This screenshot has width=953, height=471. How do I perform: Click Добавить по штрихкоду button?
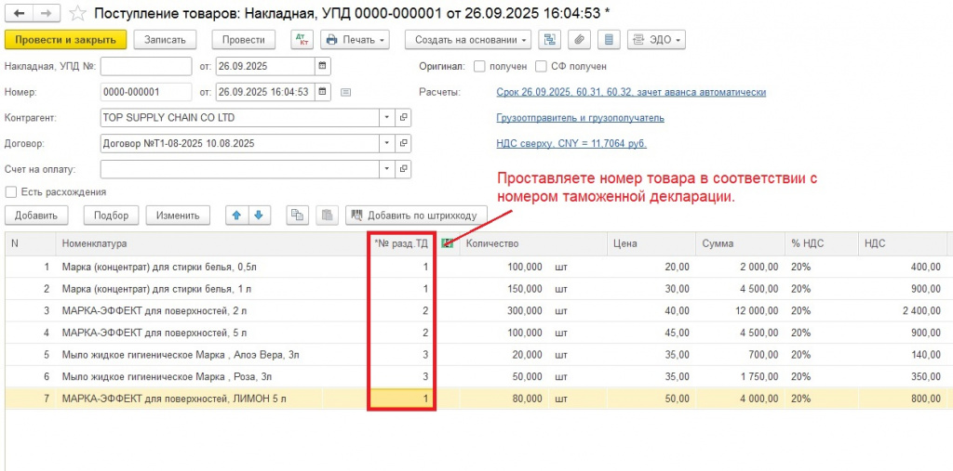coord(416,215)
